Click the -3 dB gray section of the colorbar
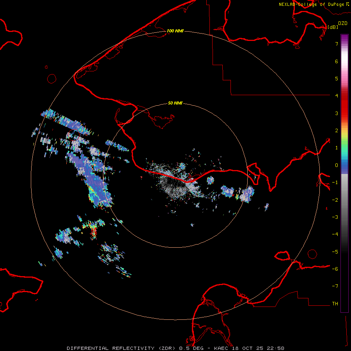Image resolution: width=351 pixels, height=351 pixels. tap(344, 217)
